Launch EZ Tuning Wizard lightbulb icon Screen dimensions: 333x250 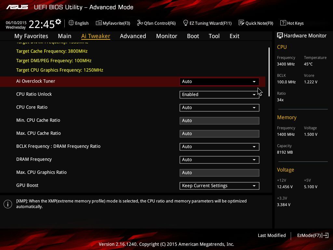click(x=186, y=23)
